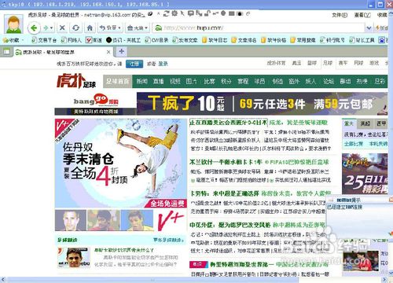Click the mouse pointer icon in remote session toolbar
This screenshot has width=393, height=283.
(182, 13)
